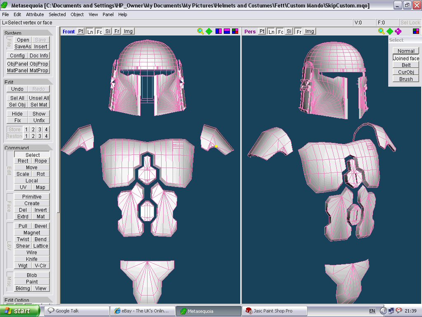The width and height of the screenshot is (422, 317).
Task: Open the Windows start menu
Action: (x=20, y=311)
